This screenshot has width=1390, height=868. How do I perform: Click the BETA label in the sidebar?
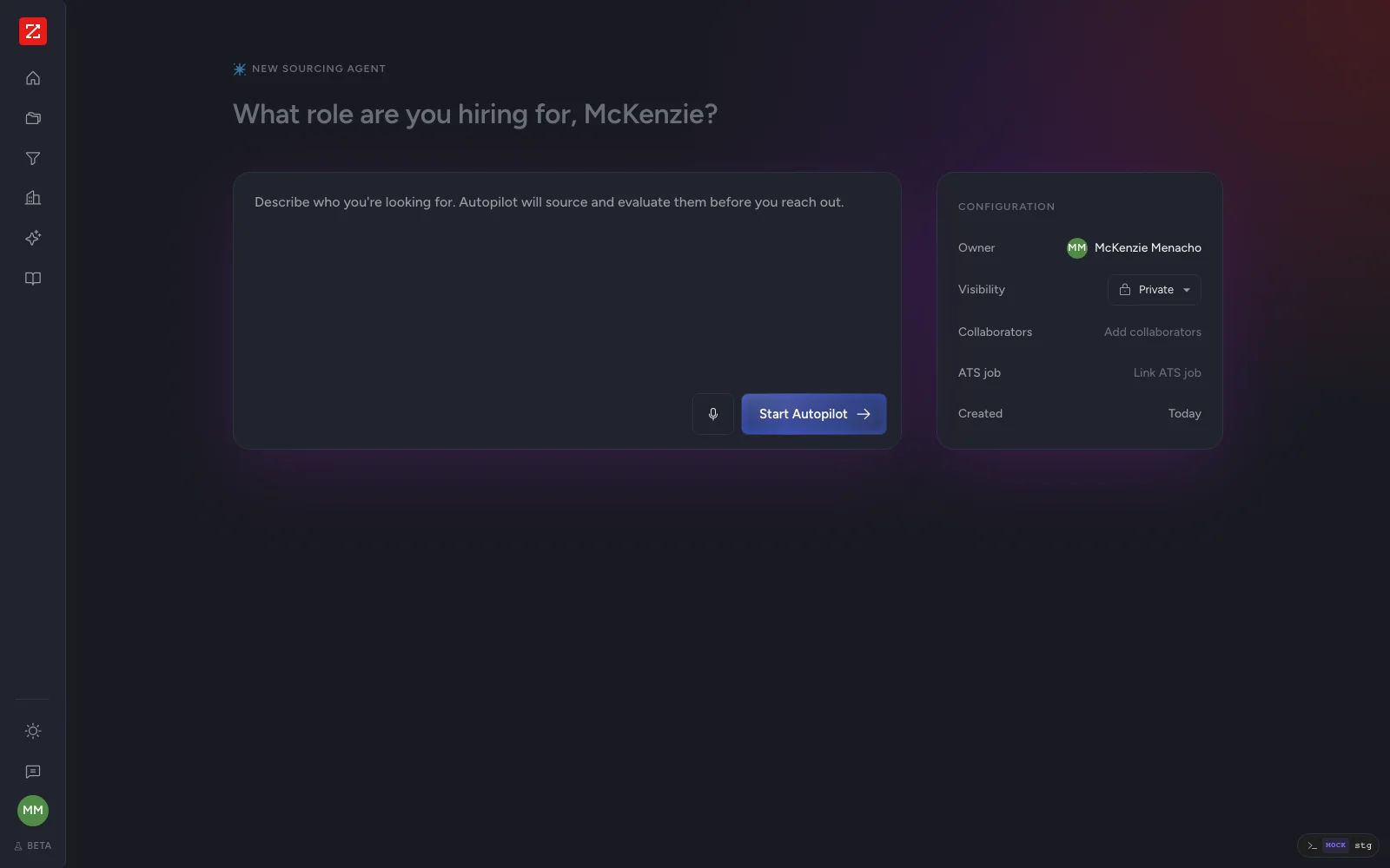[x=33, y=845]
